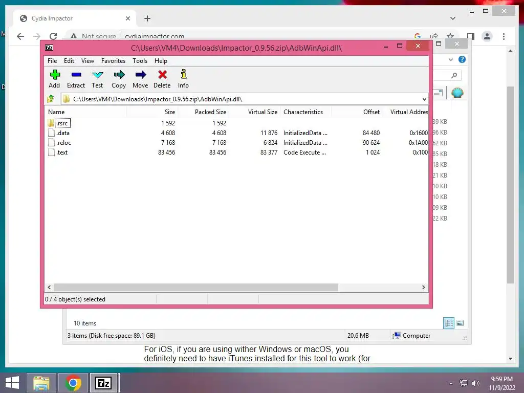Open the .rsrc folder icon
The height and width of the screenshot is (393, 524).
tap(51, 123)
